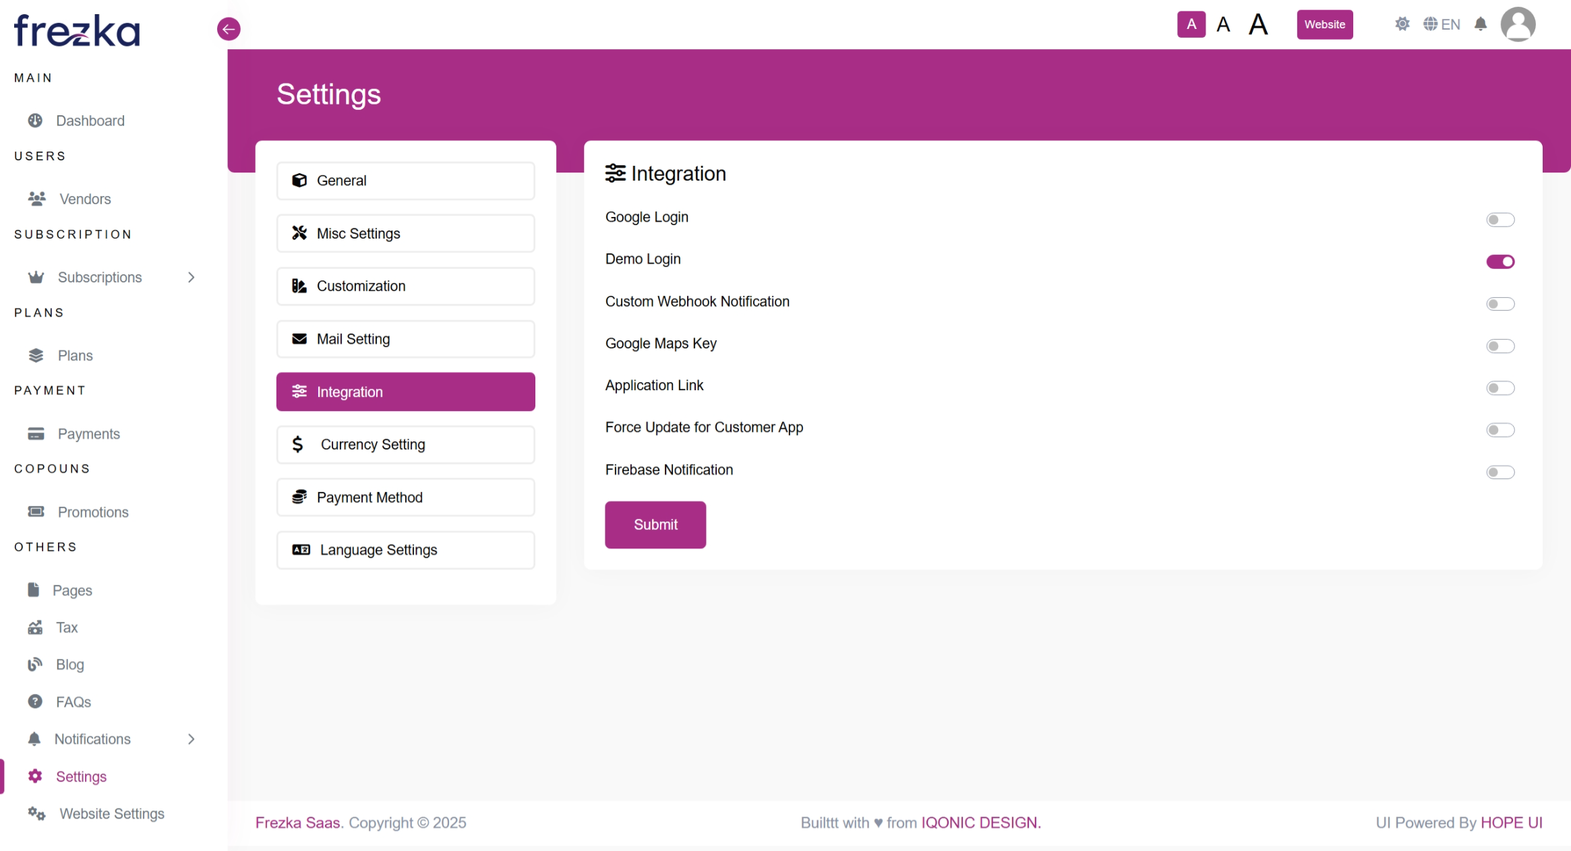
Task: Select the small font size A swatch
Action: pyautogui.click(x=1191, y=24)
